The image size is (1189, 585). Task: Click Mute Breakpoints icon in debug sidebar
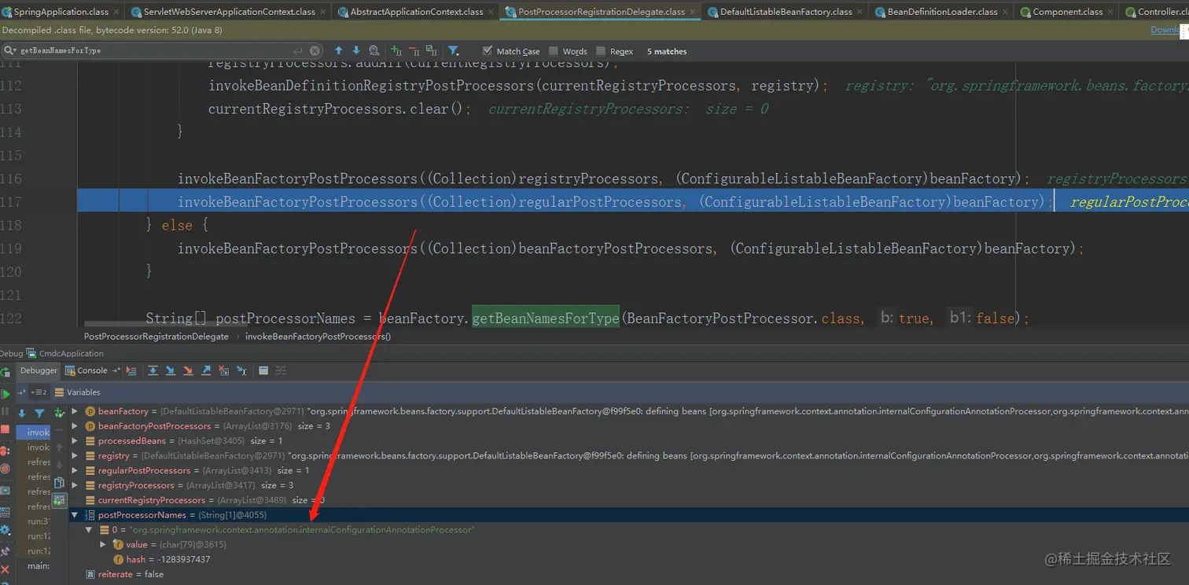click(5, 469)
